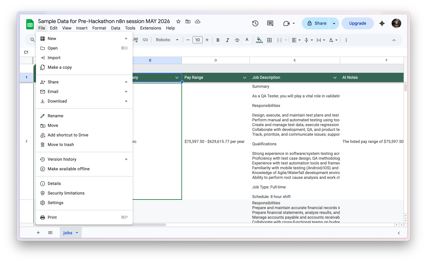Toggle strikethrough formatting

click(237, 40)
